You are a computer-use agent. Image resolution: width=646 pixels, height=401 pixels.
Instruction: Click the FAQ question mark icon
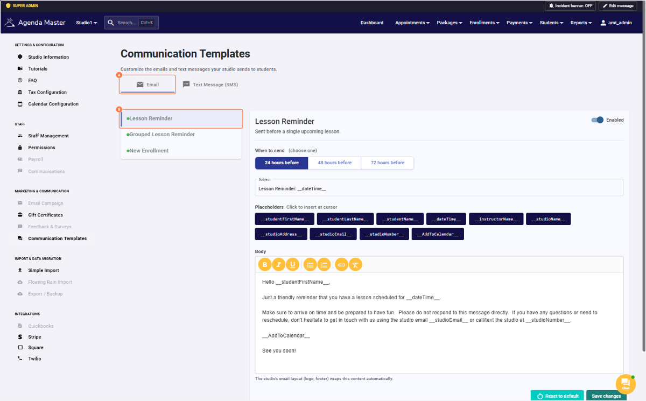coord(20,80)
